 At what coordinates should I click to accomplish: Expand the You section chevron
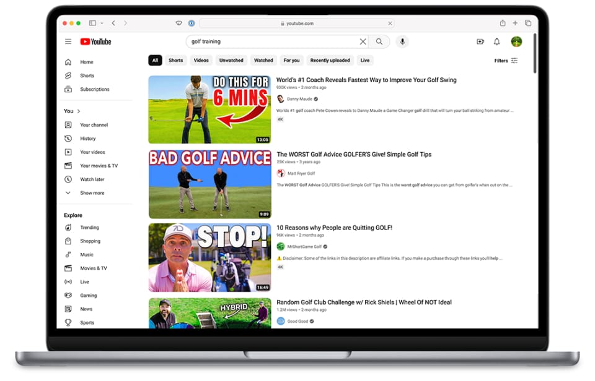click(79, 111)
